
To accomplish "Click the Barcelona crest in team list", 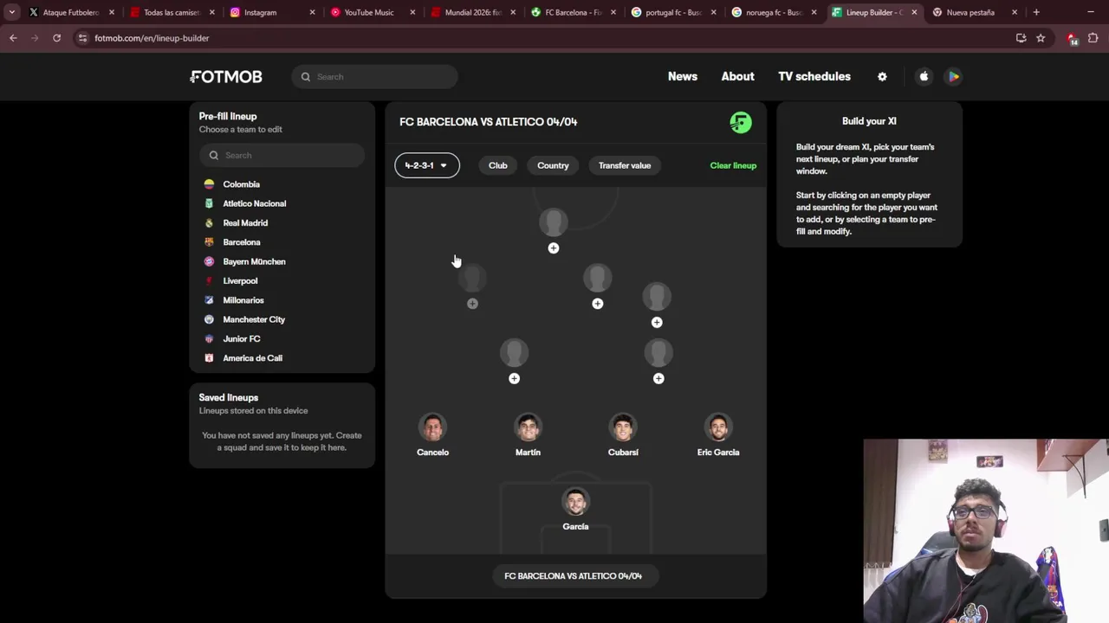I will click(209, 242).
